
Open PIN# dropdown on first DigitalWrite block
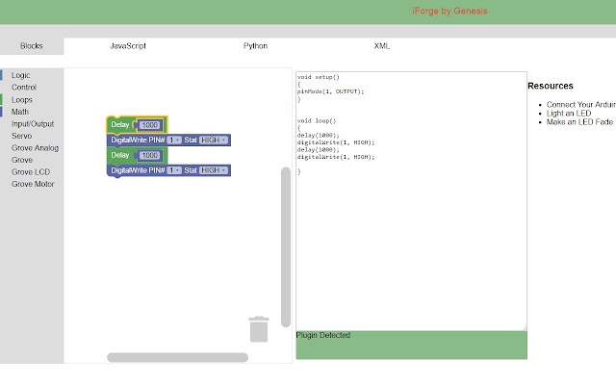(x=174, y=141)
